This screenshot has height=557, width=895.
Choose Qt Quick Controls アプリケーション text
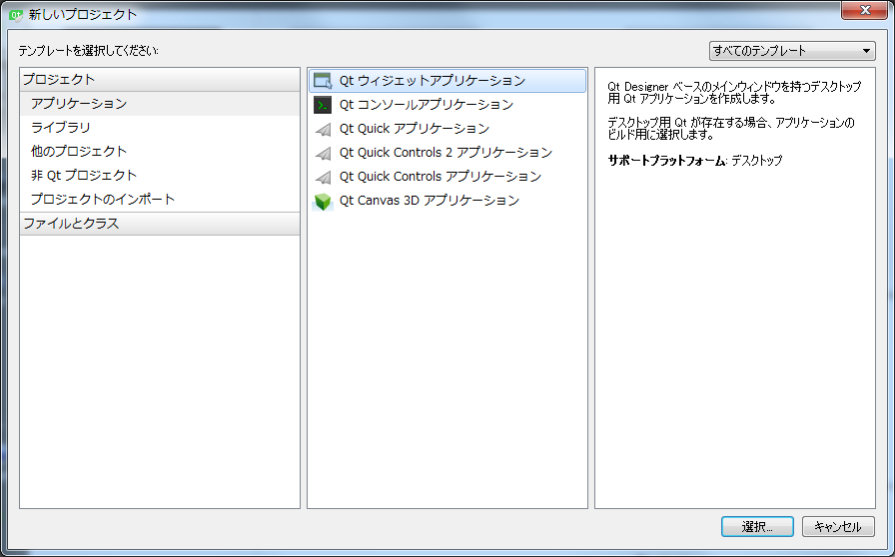(441, 177)
